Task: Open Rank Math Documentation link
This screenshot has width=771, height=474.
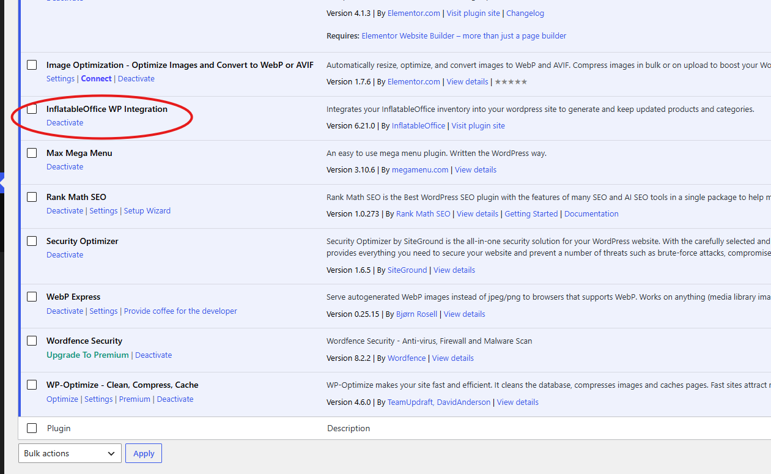Action: [x=591, y=213]
